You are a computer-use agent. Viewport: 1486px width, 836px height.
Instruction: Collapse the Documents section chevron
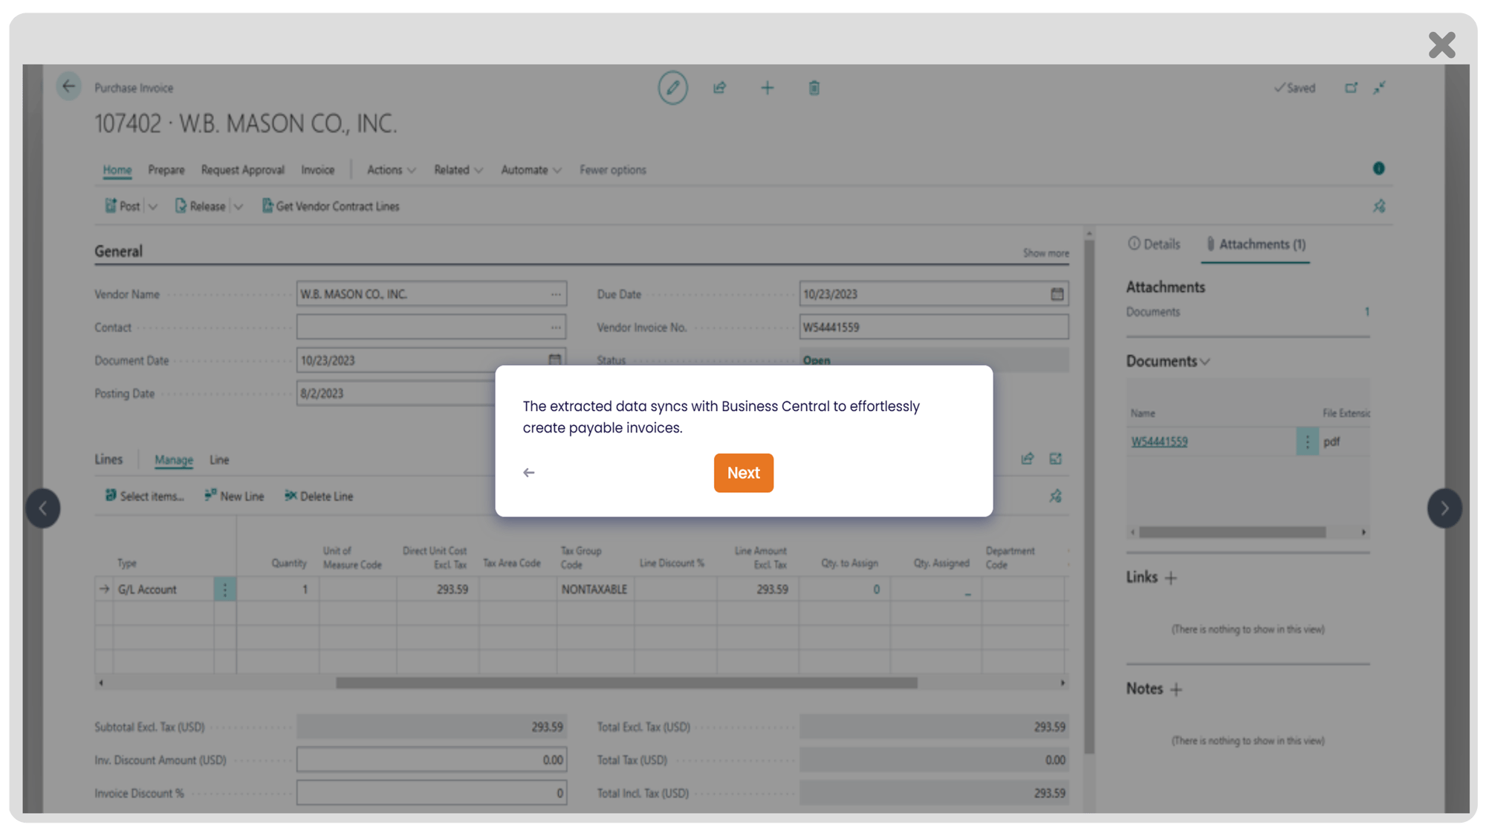1205,362
